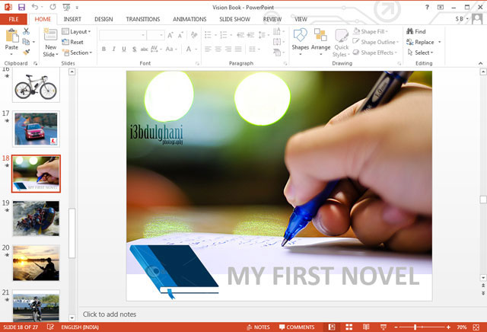Click the zoom out minus button

[396, 327]
